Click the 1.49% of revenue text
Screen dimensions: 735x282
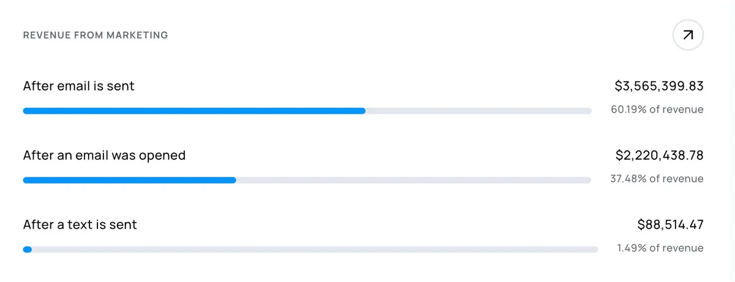point(660,248)
